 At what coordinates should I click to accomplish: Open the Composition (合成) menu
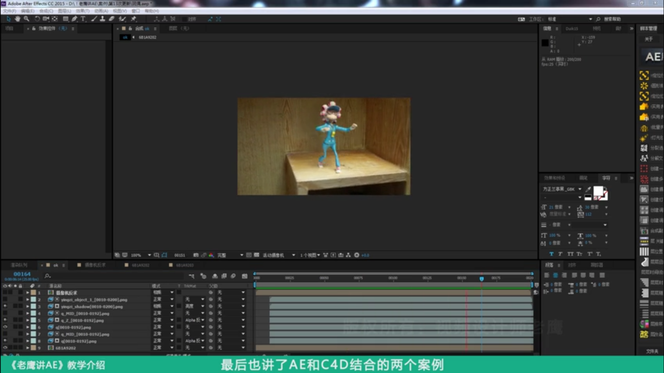tap(46, 11)
